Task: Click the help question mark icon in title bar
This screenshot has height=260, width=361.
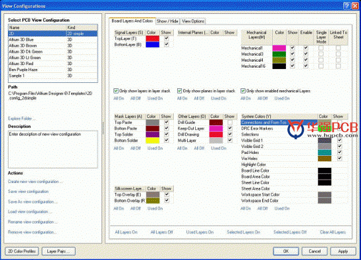Action: click(346, 6)
